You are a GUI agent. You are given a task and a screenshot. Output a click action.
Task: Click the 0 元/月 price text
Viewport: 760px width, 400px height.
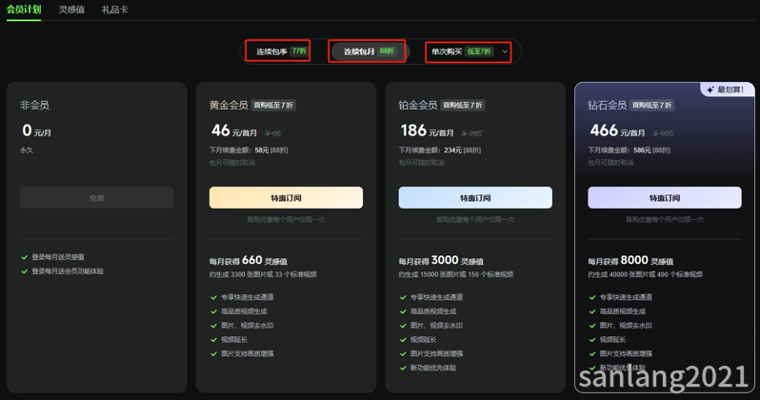point(37,130)
